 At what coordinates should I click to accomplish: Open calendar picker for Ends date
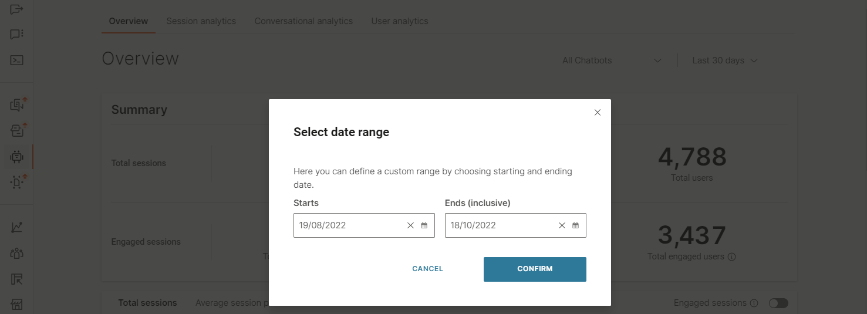click(x=575, y=225)
